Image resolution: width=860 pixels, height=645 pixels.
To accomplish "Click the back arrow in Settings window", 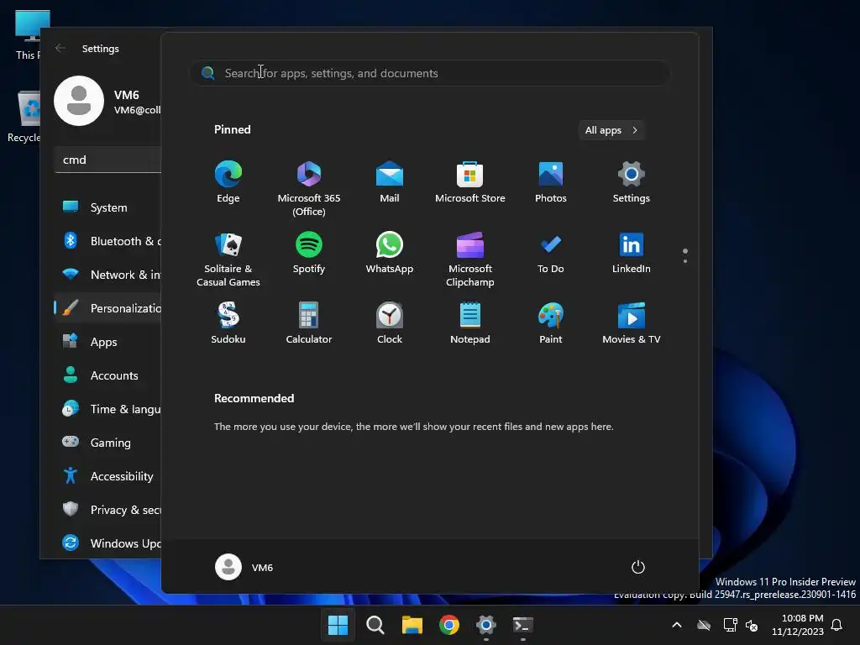I will click(60, 48).
